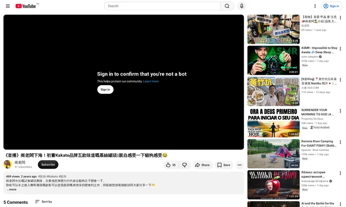Open the 14:28 Vlog video thumbnail

pyautogui.click(x=274, y=92)
